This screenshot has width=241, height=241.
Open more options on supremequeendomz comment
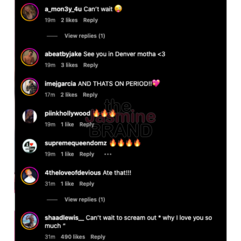(x=108, y=154)
